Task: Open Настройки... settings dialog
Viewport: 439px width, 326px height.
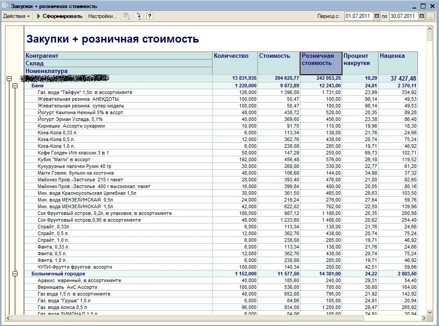Action: click(x=103, y=16)
